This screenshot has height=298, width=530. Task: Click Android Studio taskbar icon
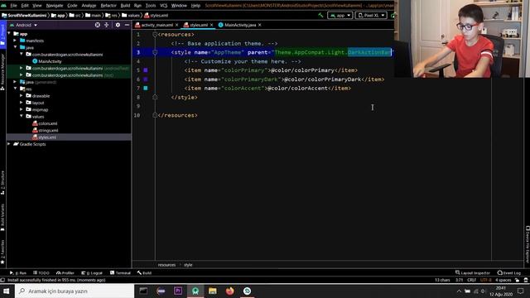[x=195, y=291]
